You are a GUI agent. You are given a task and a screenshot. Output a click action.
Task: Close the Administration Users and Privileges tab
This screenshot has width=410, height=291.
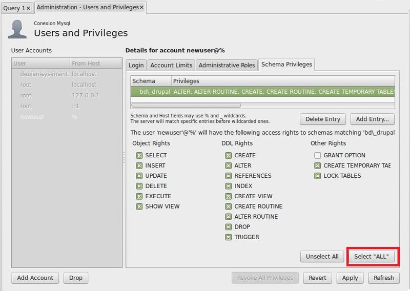point(141,7)
